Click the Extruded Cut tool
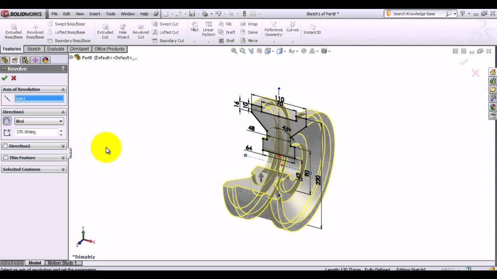This screenshot has width=497, height=279. click(x=105, y=31)
